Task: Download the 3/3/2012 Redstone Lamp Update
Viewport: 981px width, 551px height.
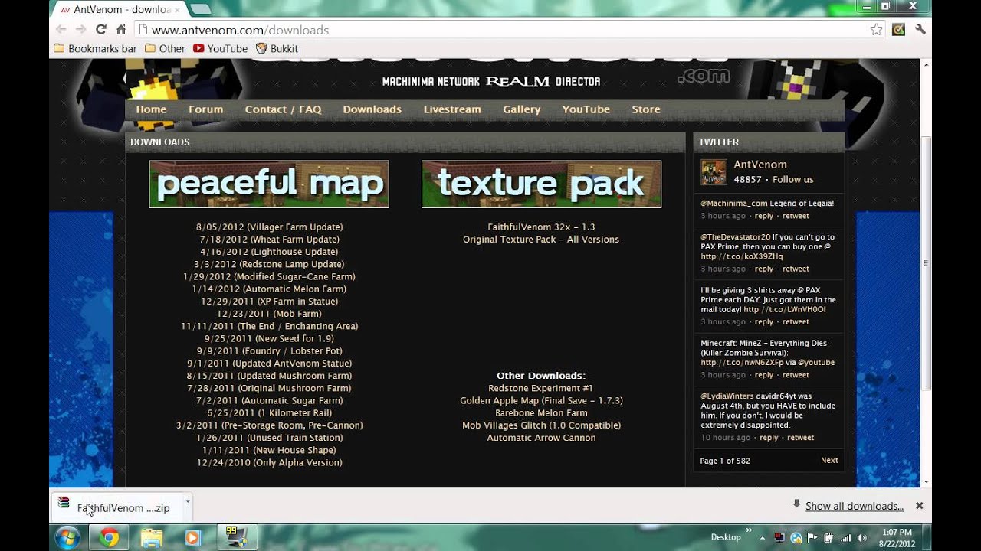Action: (270, 264)
